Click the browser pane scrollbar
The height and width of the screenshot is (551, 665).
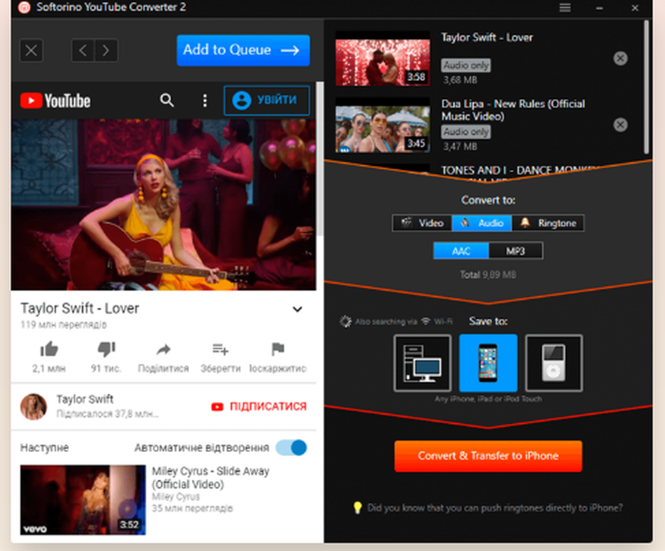320,159
